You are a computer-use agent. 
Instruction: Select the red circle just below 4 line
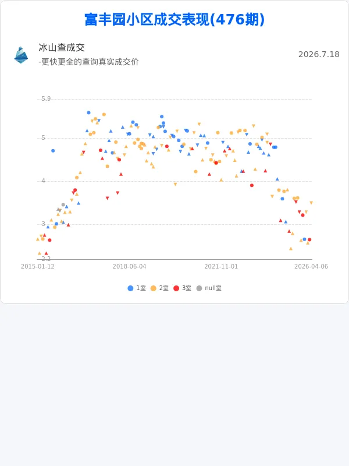(x=252, y=185)
